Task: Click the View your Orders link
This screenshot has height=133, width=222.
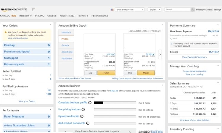Action: [27, 101]
